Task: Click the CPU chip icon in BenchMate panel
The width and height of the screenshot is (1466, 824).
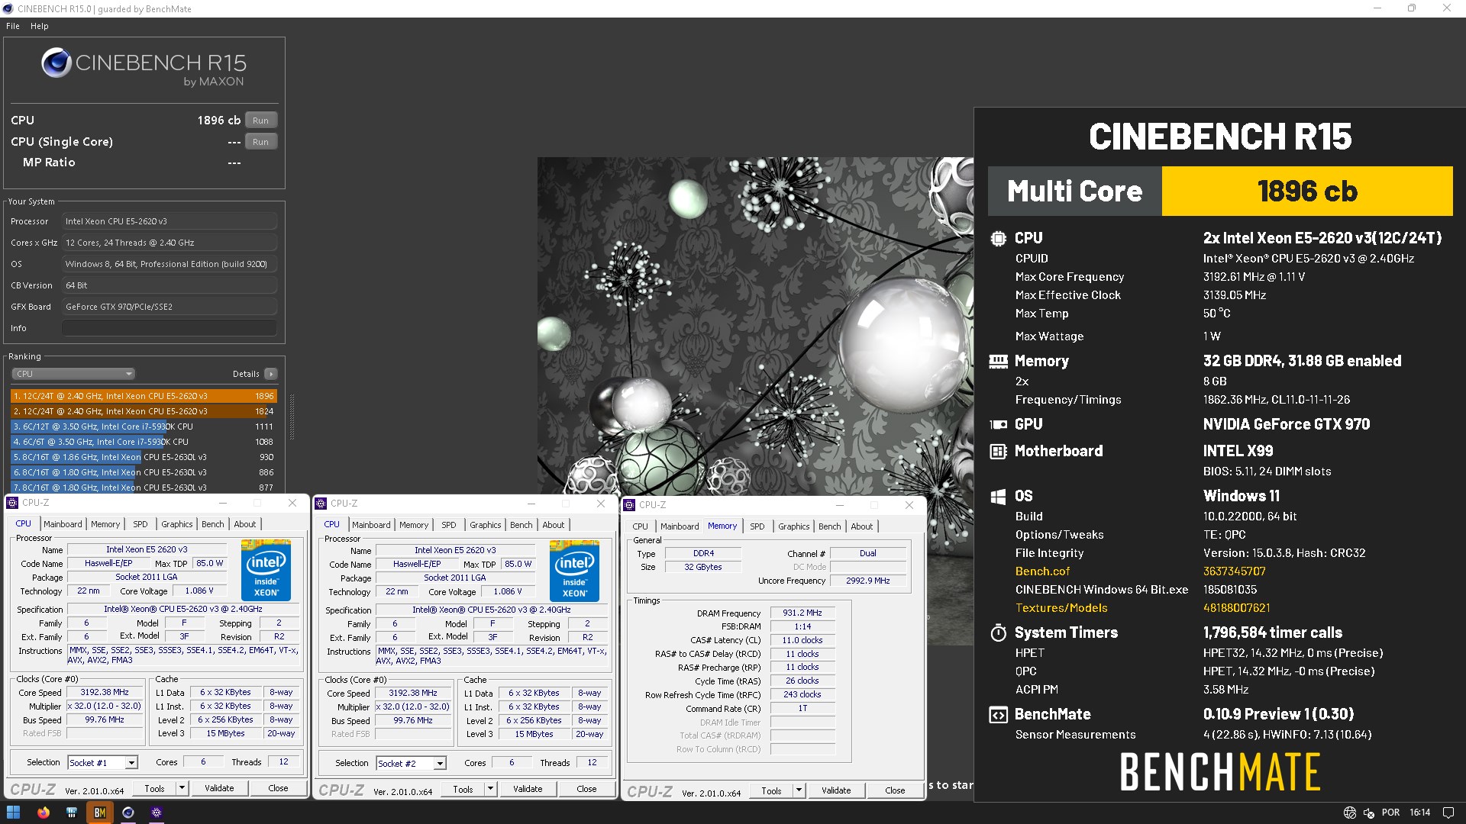Action: click(x=998, y=238)
